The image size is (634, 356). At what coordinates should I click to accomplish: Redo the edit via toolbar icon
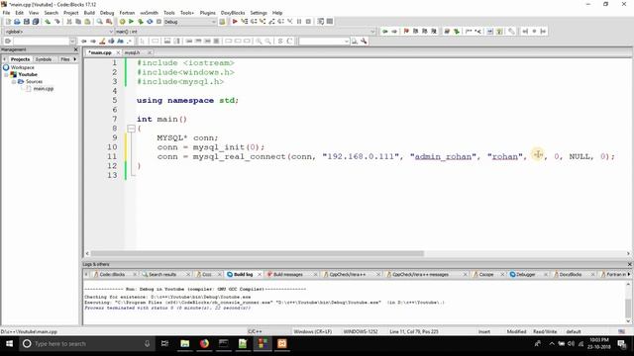click(x=57, y=22)
